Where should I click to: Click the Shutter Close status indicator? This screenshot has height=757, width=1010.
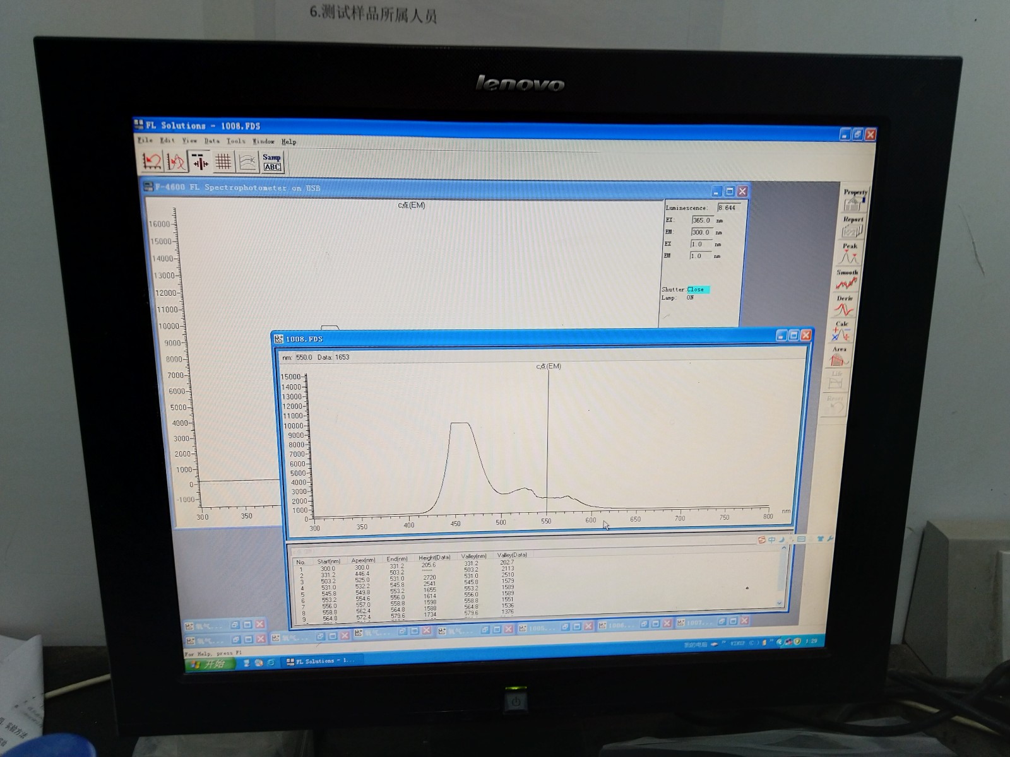point(698,290)
